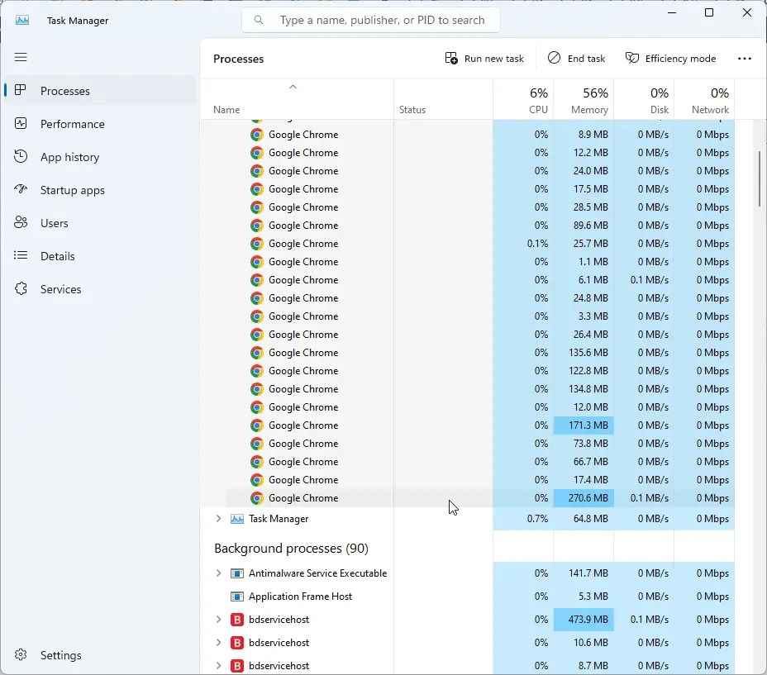This screenshot has height=675, width=767.
Task: Sort by CPU column showing 6%
Action: click(x=523, y=100)
